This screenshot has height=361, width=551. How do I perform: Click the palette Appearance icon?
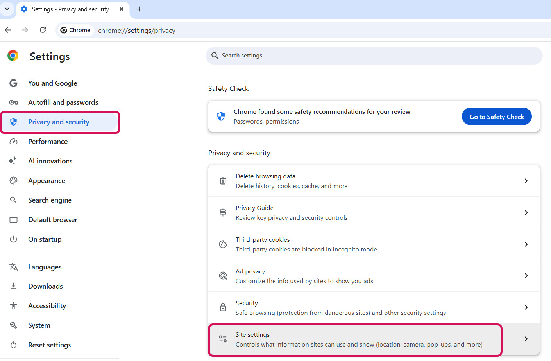pyautogui.click(x=13, y=180)
